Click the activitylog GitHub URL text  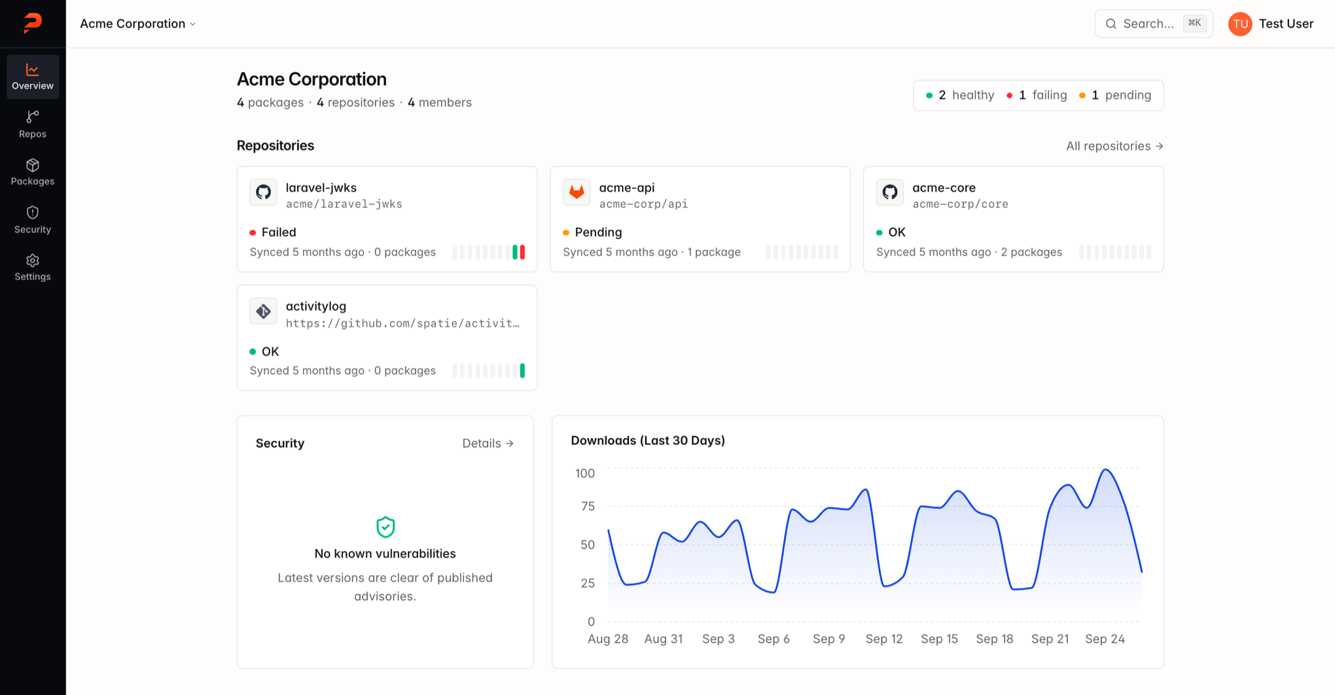point(402,323)
